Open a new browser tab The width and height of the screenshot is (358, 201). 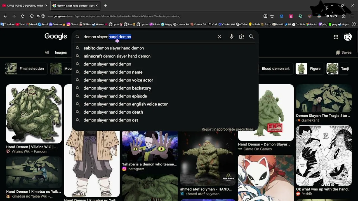point(105,6)
